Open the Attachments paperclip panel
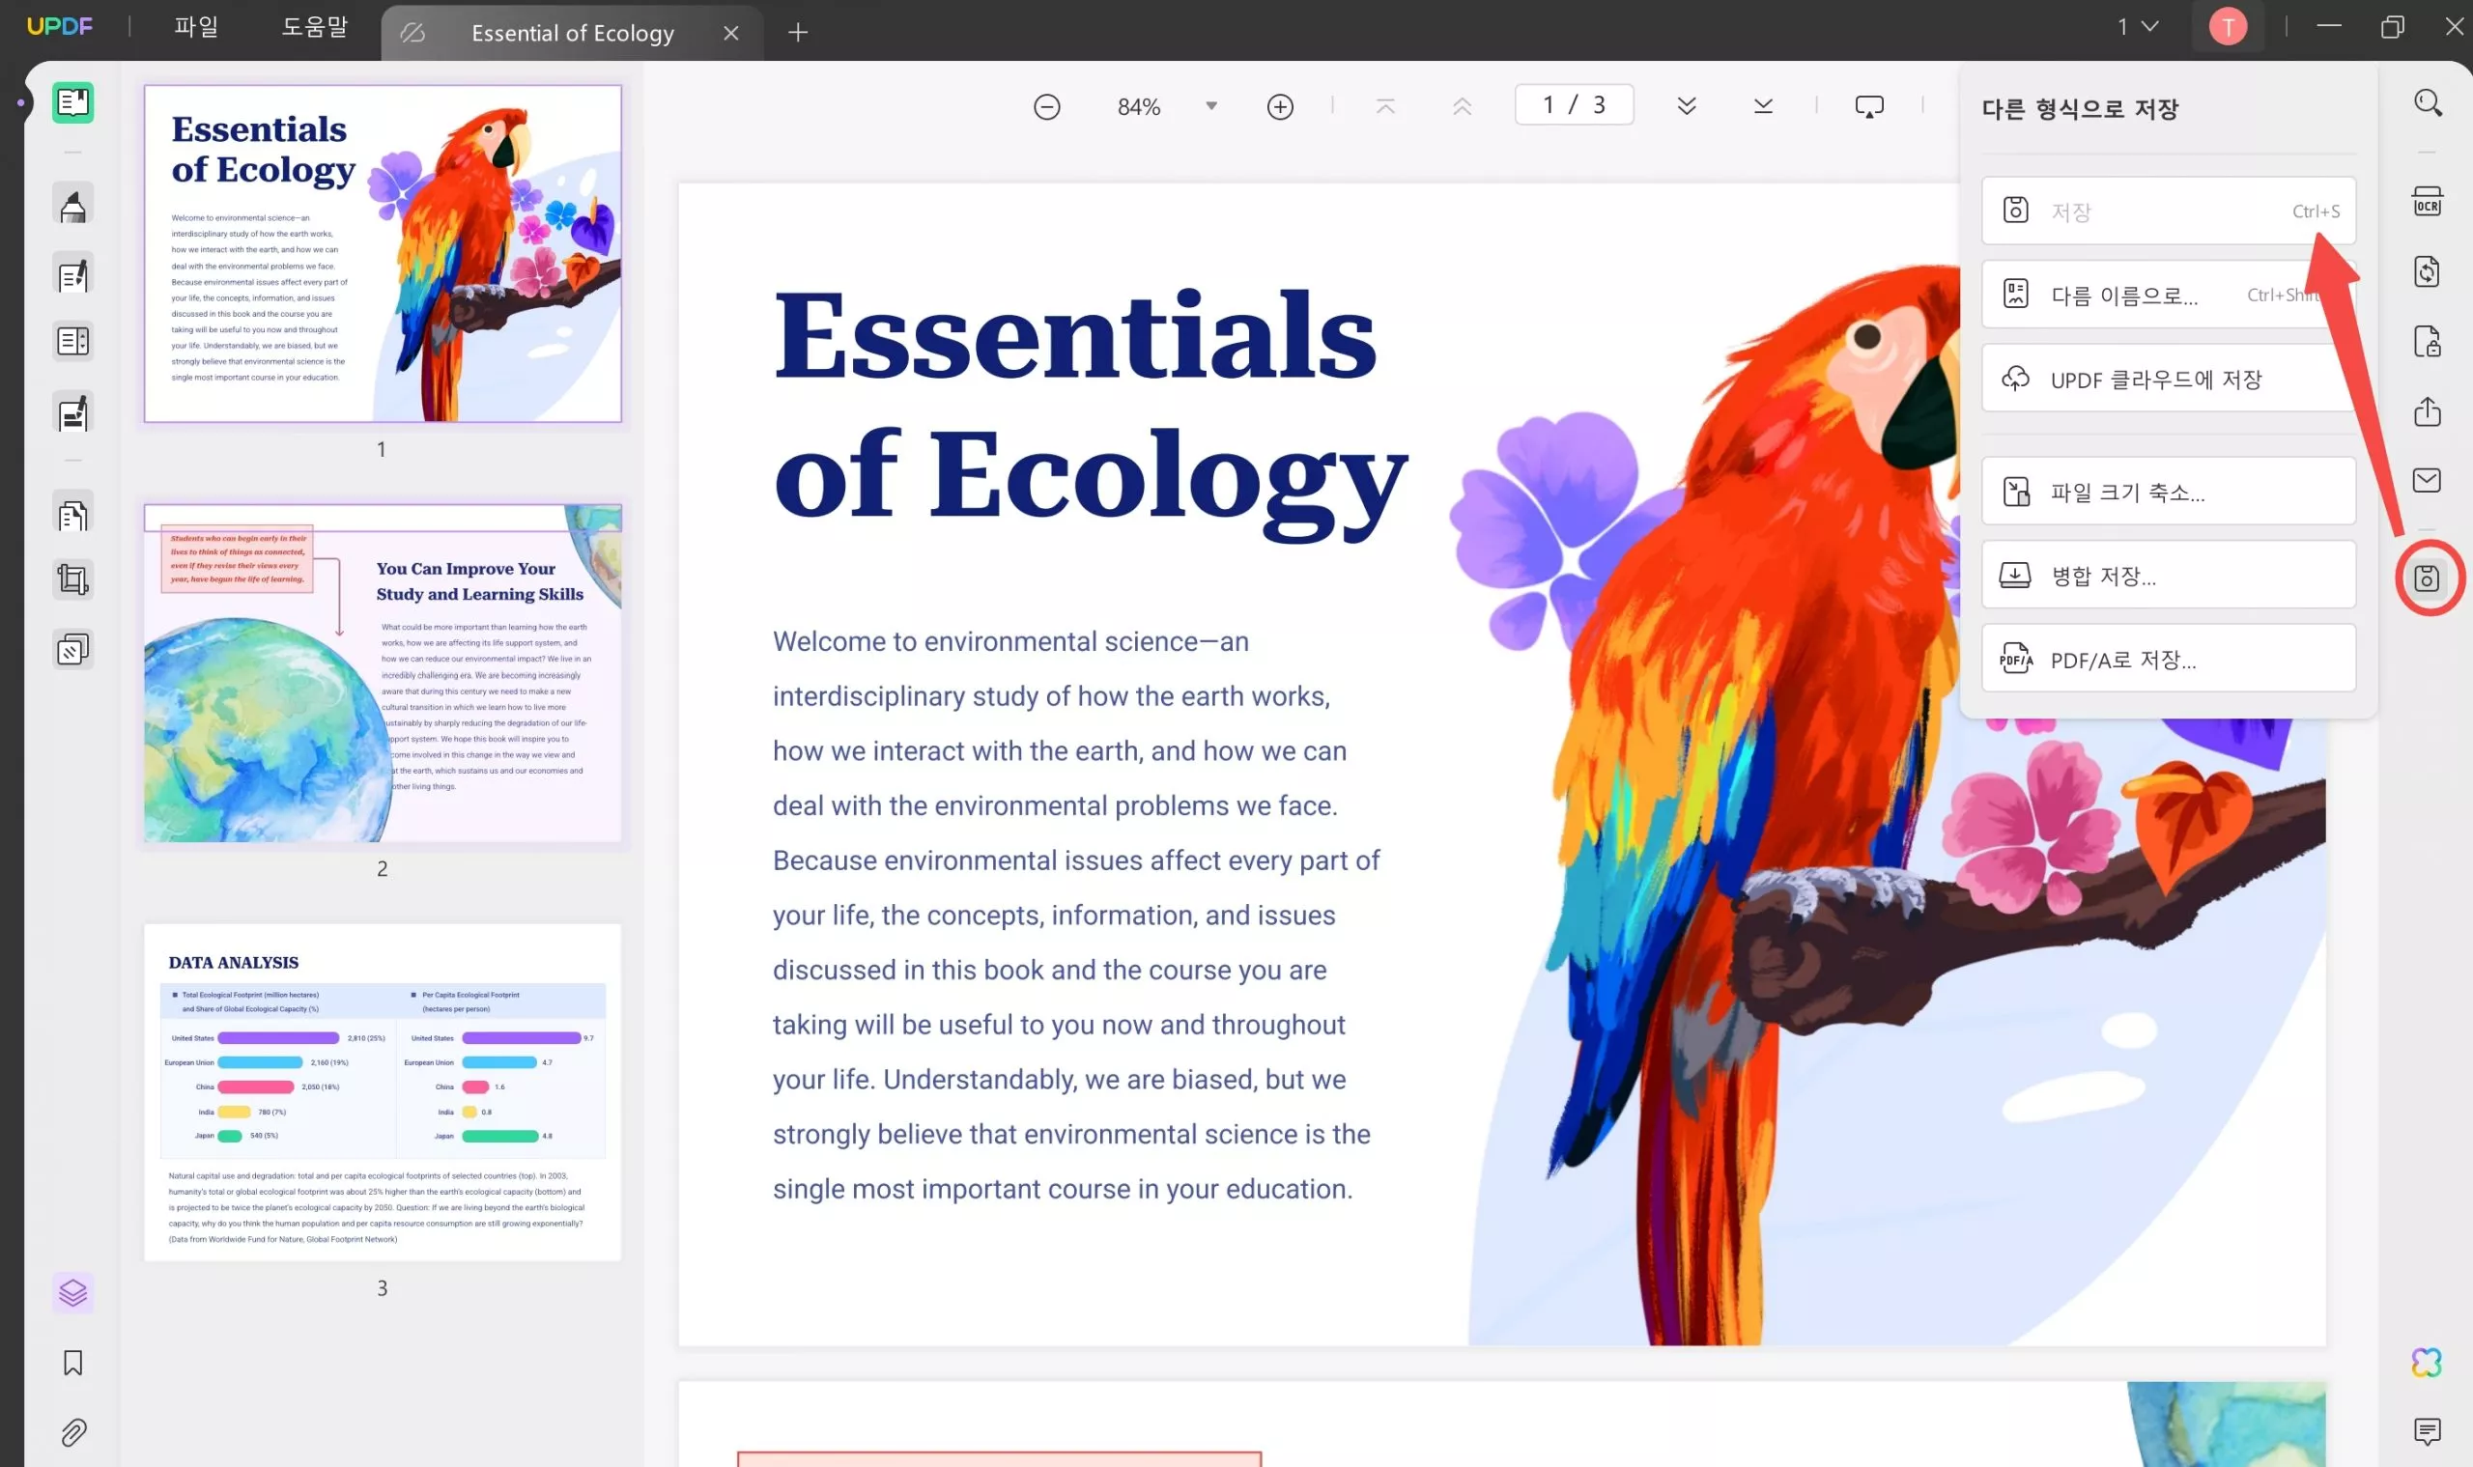Screen dimensions: 2473x1467 72,1432
